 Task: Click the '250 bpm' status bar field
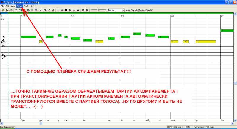(177, 127)
